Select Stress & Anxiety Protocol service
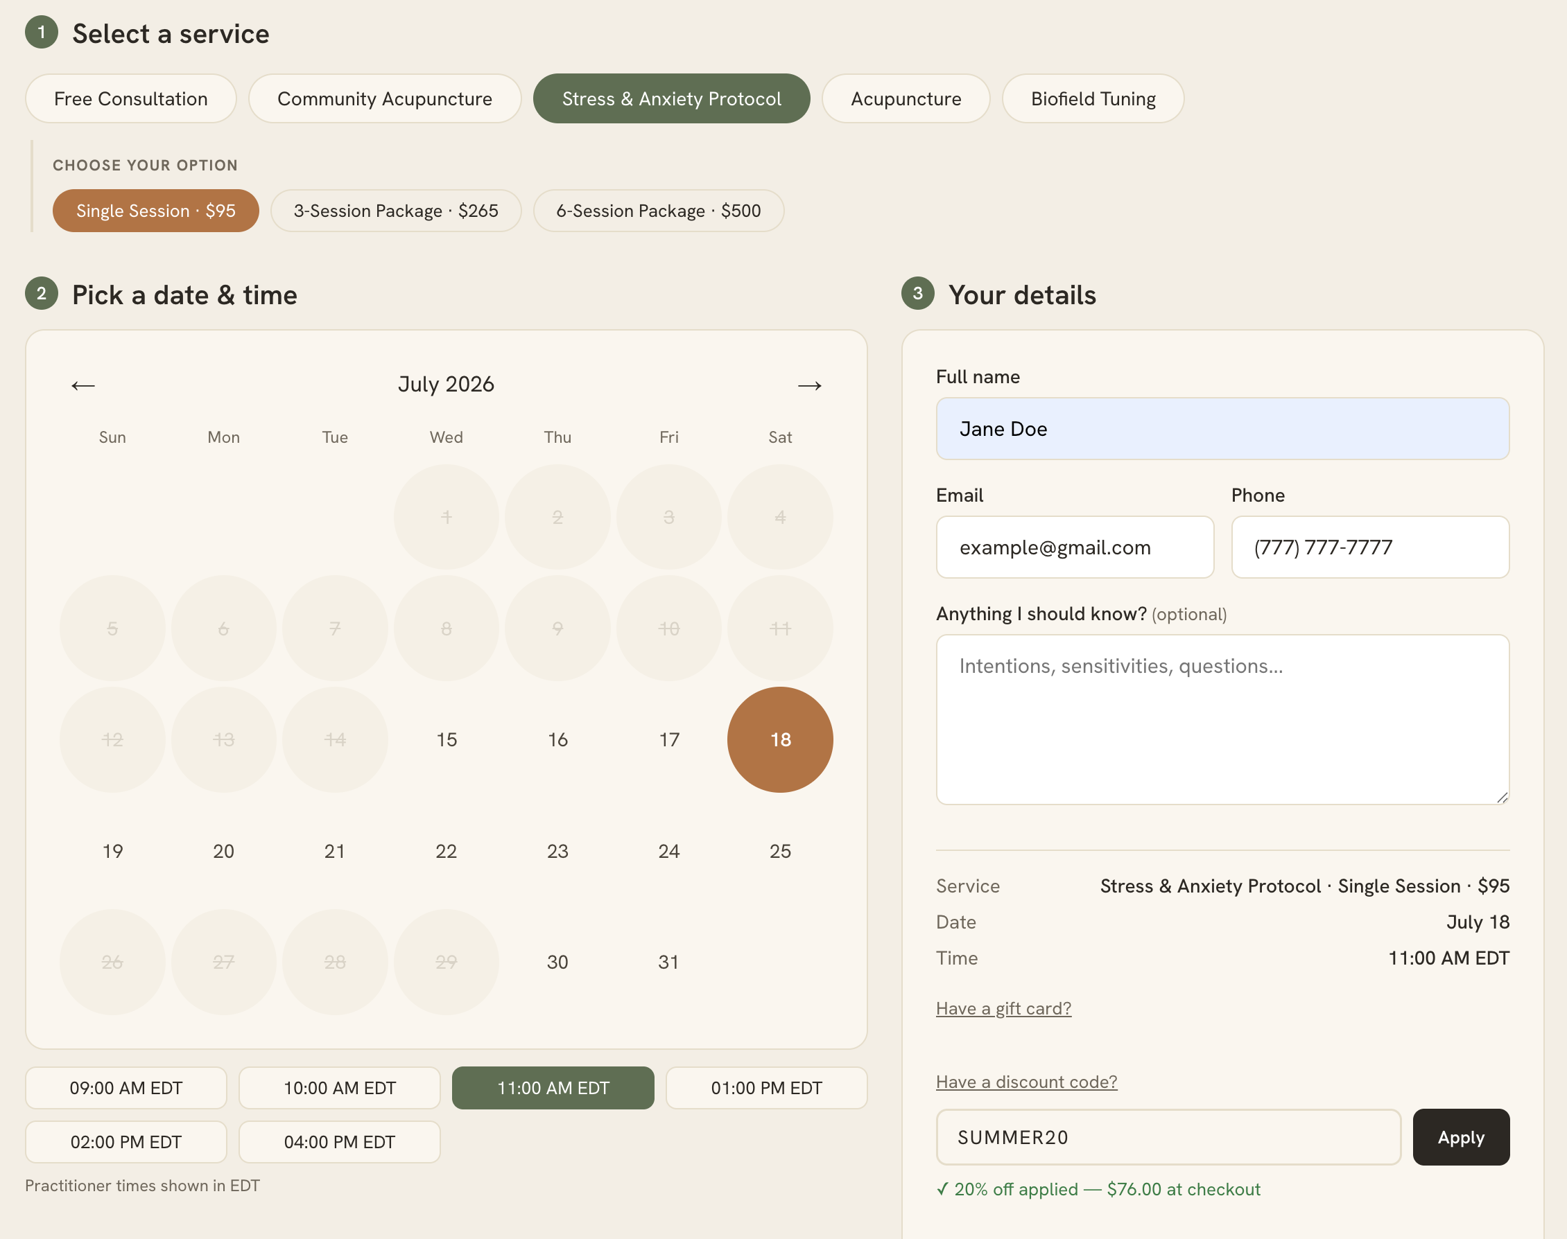1567x1239 pixels. pyautogui.click(x=671, y=98)
